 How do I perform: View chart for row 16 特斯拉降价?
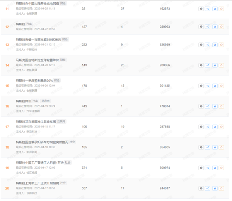(215, 106)
